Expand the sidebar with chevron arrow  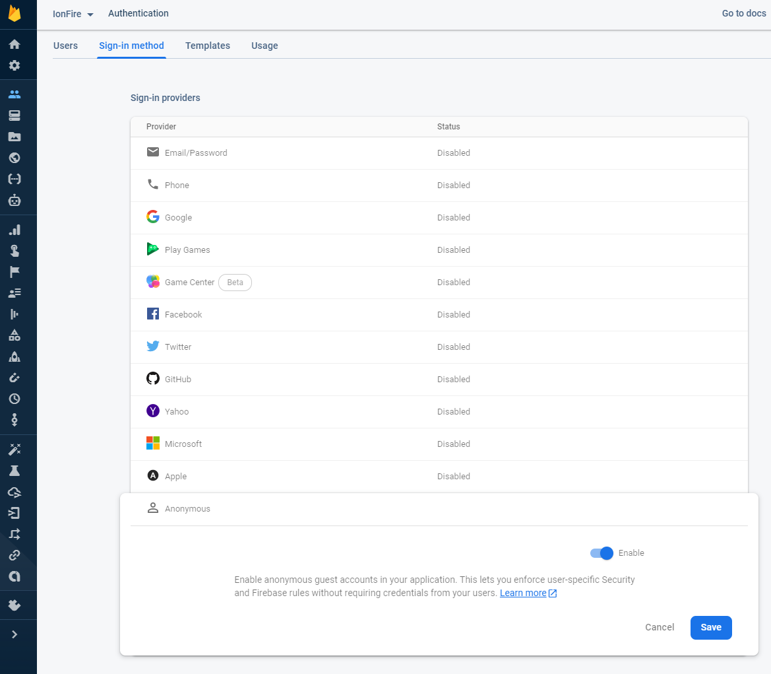point(15,634)
